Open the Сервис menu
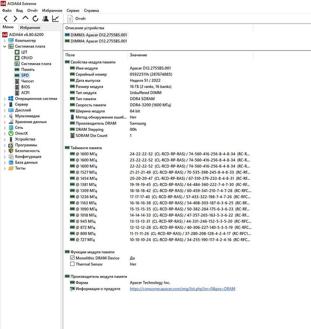311x329 pixels. coord(73,10)
